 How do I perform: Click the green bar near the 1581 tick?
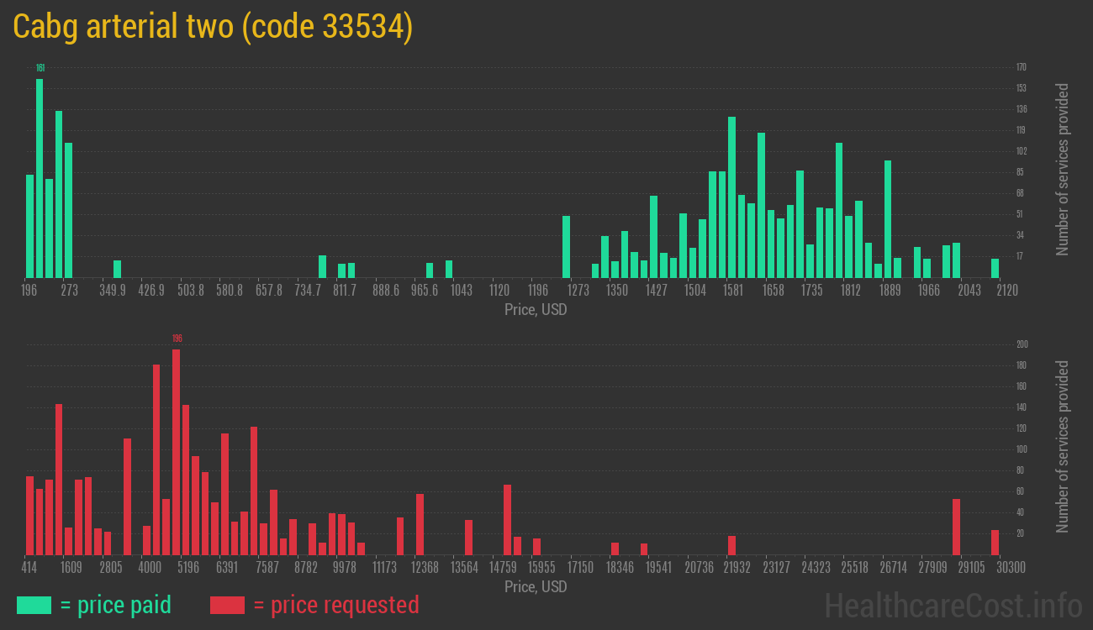tap(731, 197)
